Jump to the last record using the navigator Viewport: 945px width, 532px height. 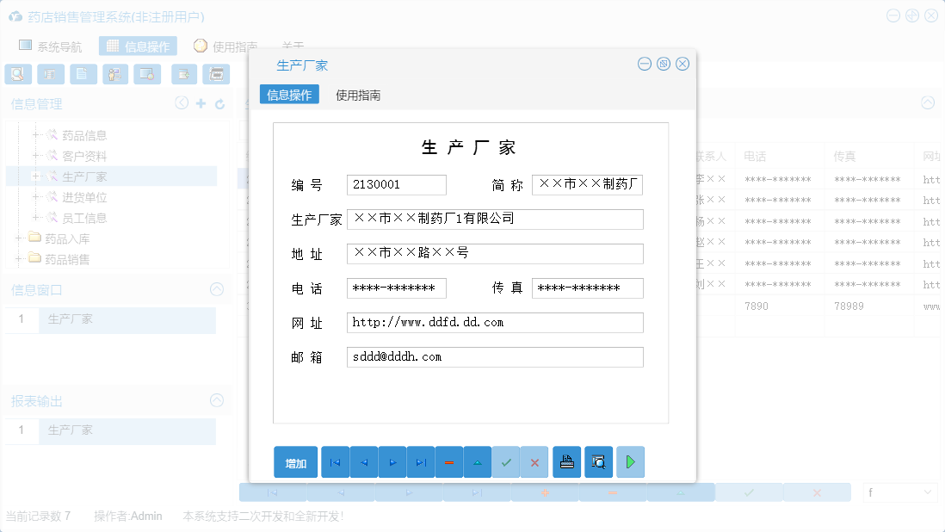click(x=421, y=462)
